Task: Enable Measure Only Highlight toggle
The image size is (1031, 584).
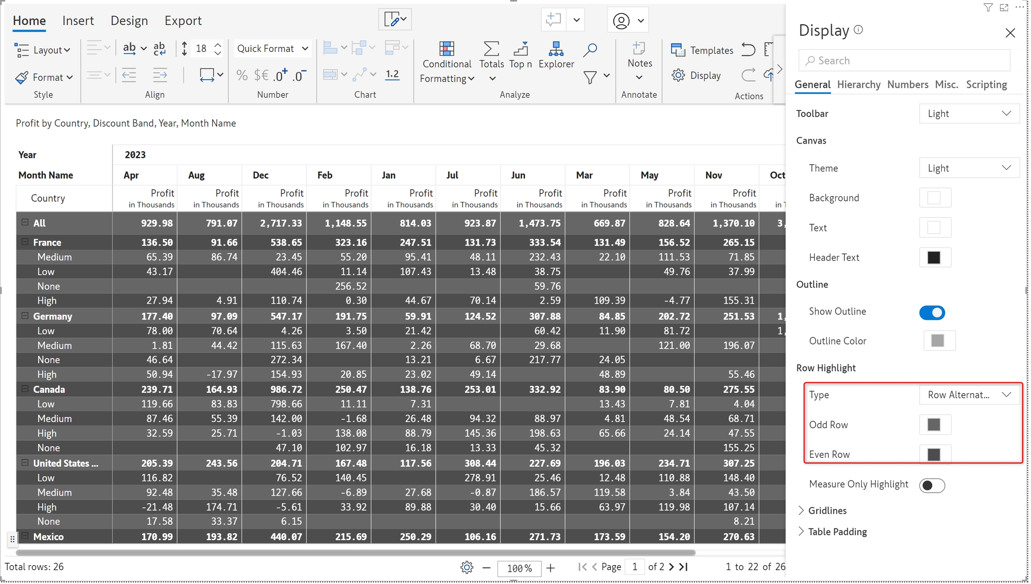Action: (932, 485)
